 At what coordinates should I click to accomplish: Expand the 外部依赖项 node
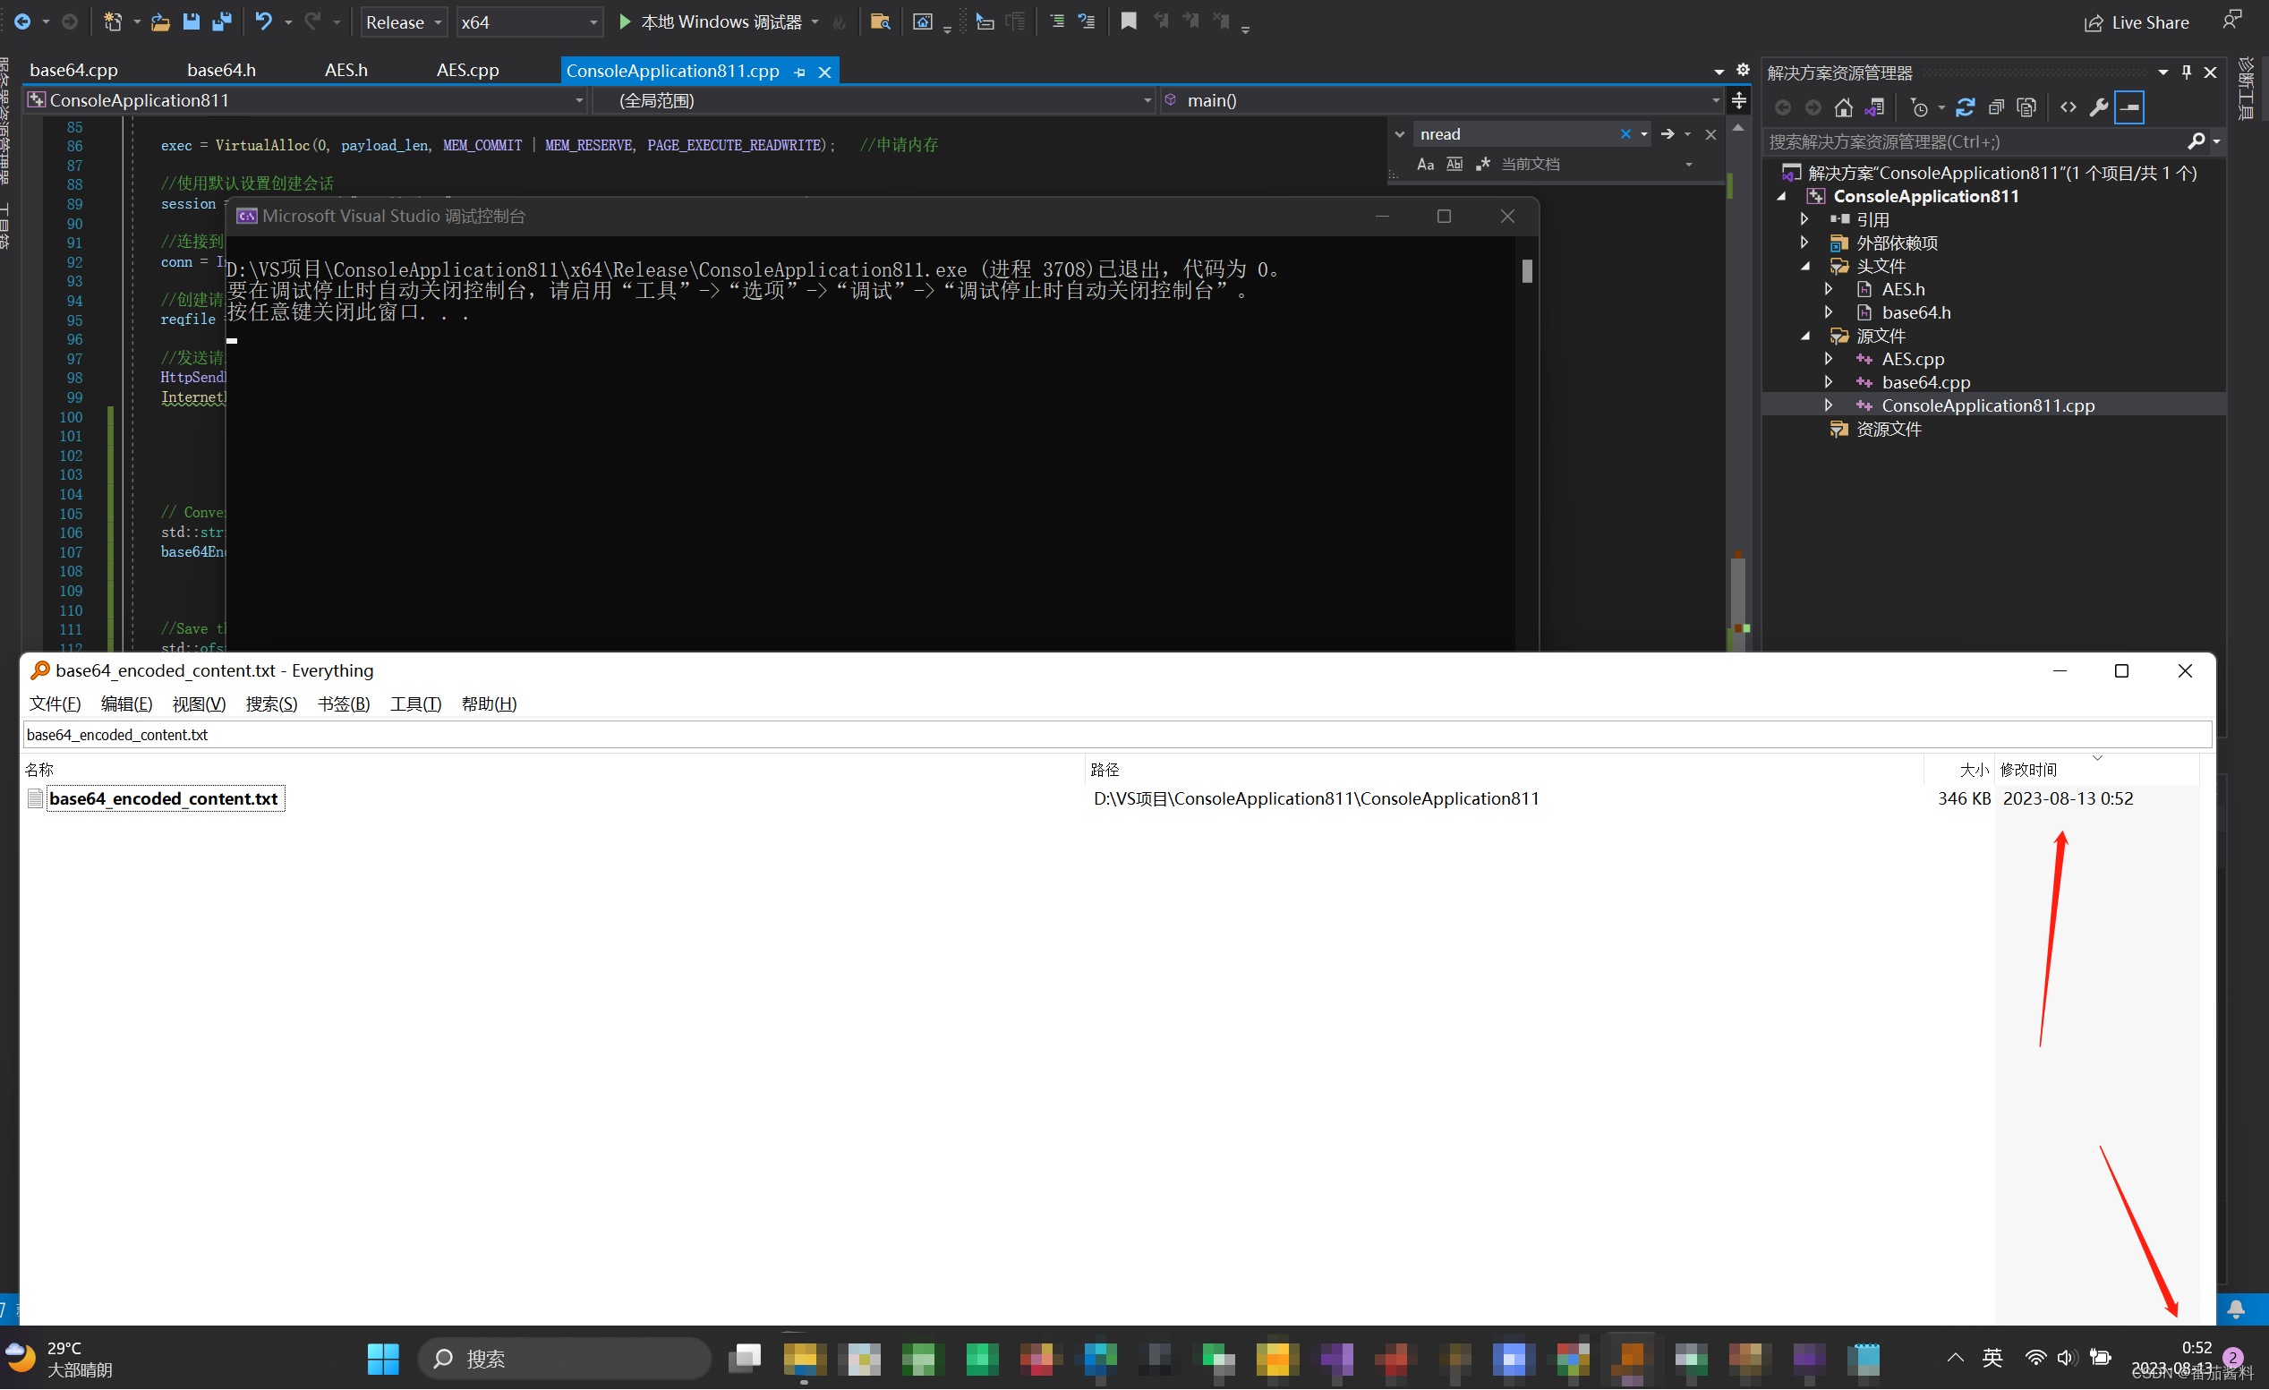pos(1804,242)
